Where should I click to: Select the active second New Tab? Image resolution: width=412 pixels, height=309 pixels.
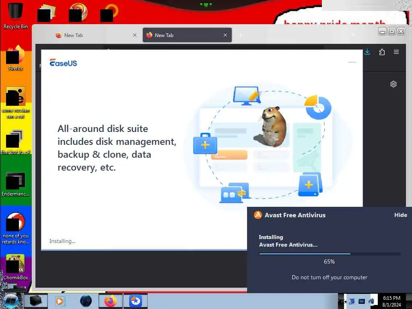point(187,35)
